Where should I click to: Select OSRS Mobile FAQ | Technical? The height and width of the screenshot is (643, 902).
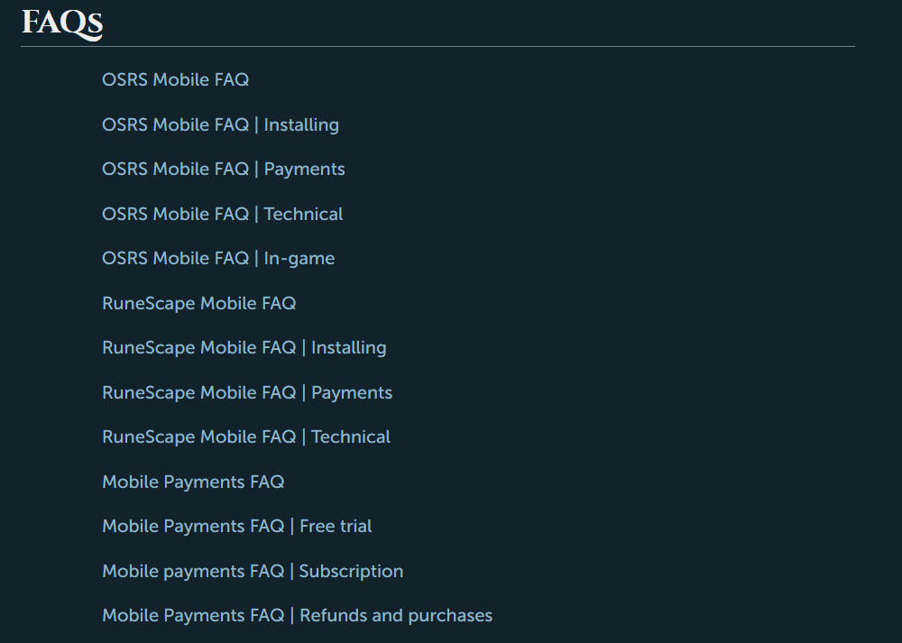point(222,214)
